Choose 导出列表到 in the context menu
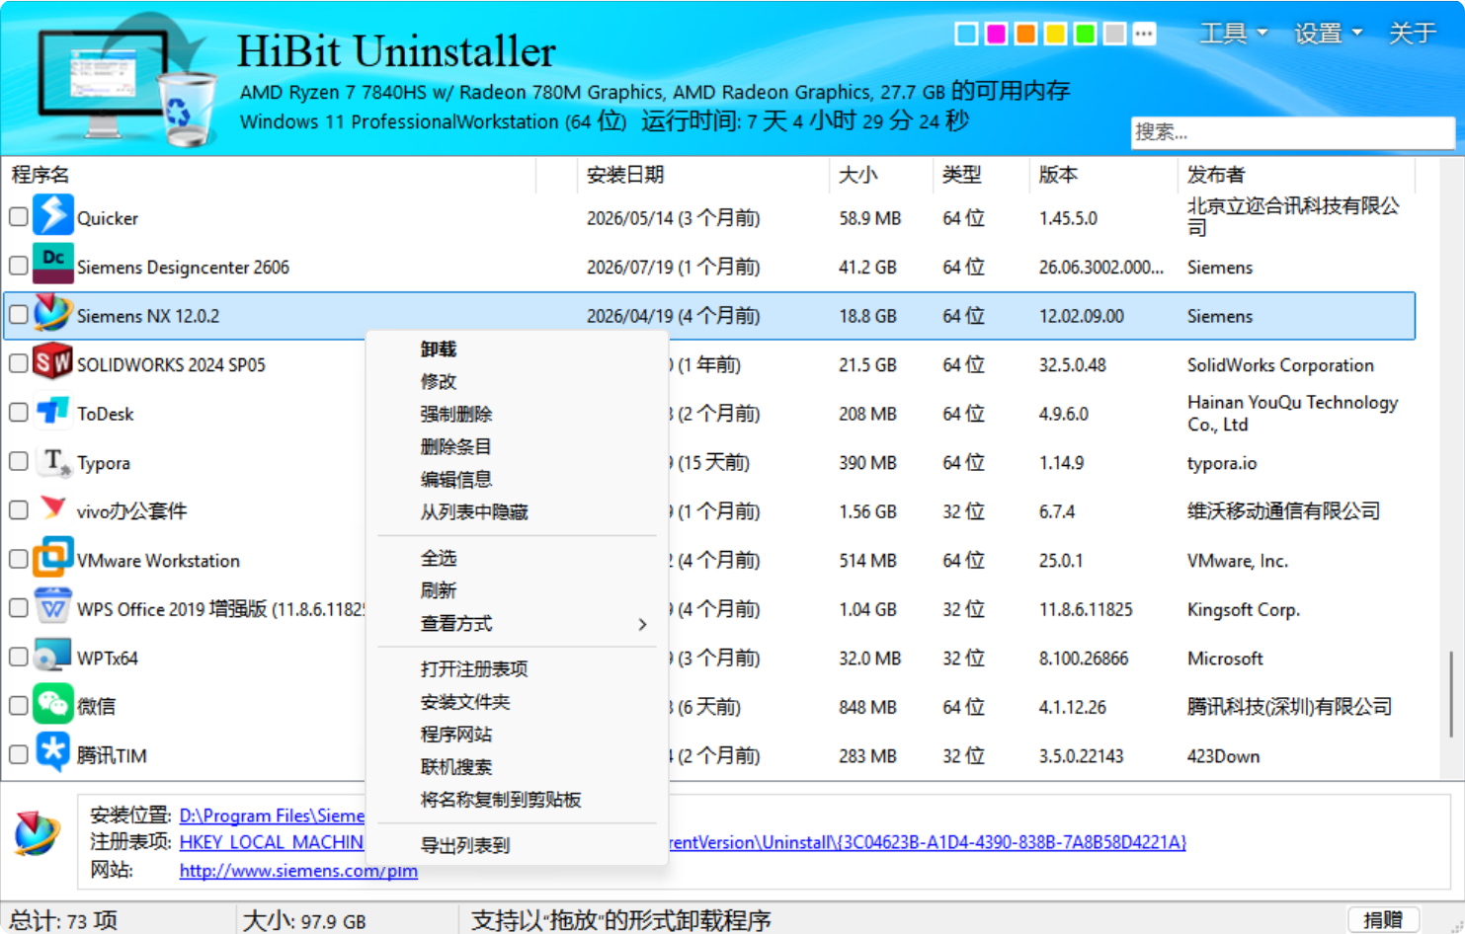This screenshot has height=934, width=1465. 517,846
